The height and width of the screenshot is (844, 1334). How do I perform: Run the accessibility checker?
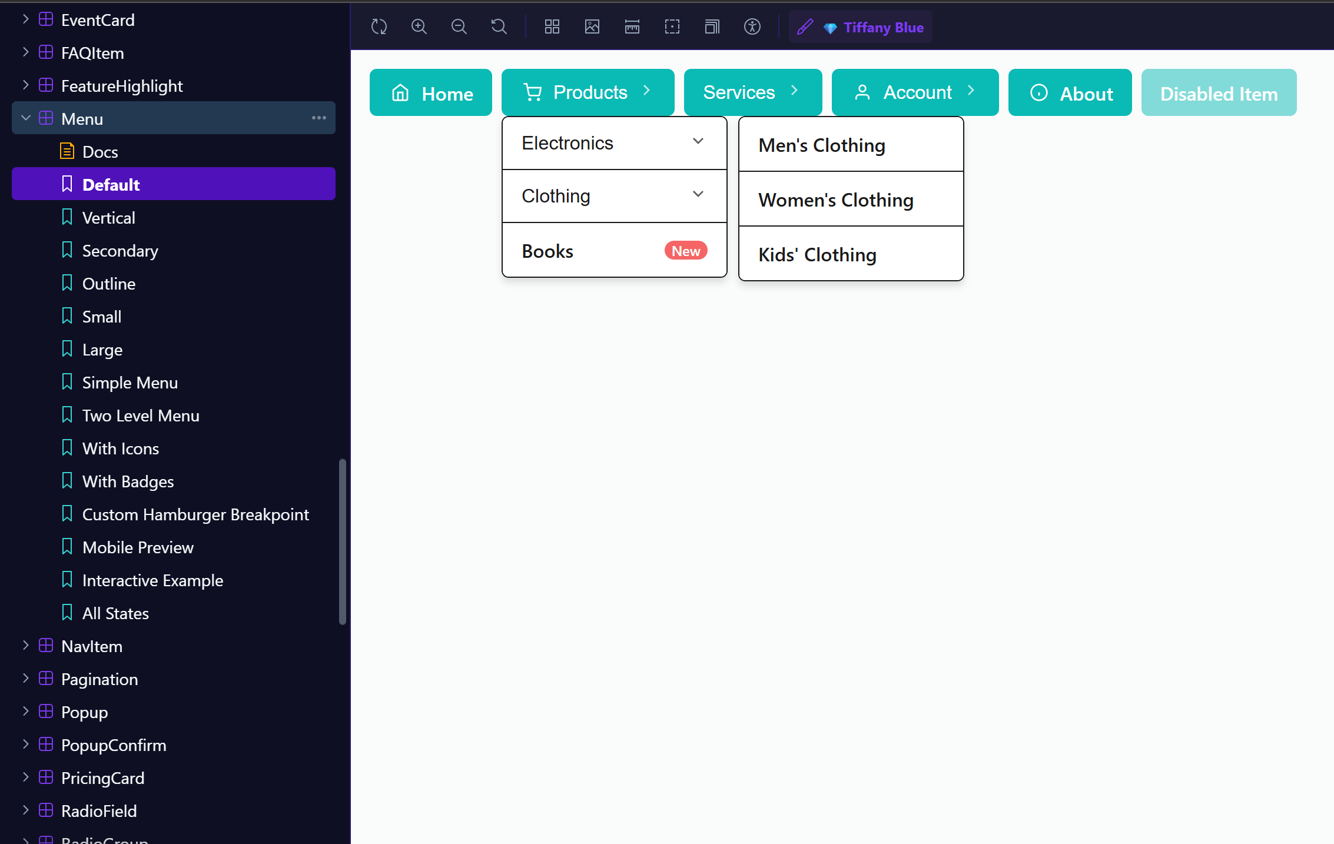tap(752, 26)
